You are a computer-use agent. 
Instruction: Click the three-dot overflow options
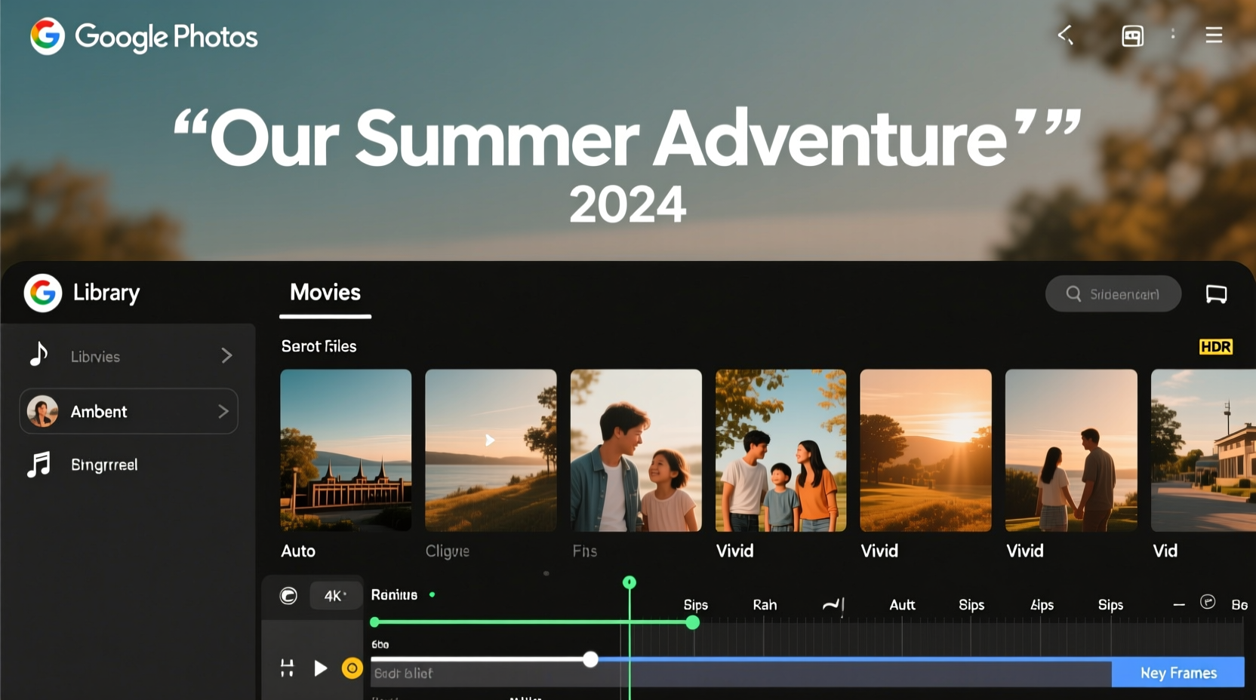1173,35
